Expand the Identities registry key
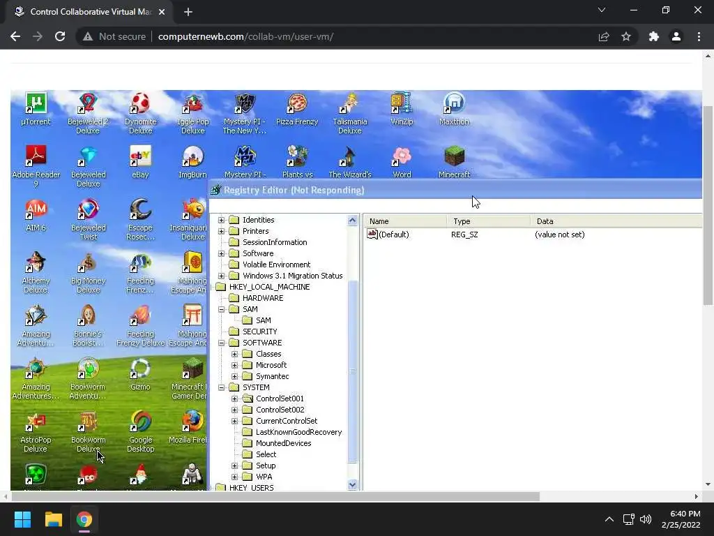This screenshot has width=714, height=536. (221, 220)
